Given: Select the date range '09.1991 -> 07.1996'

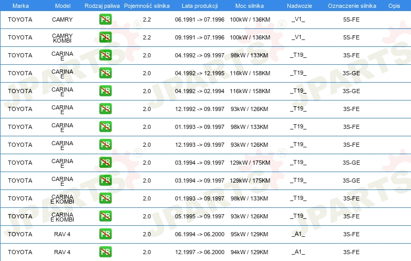Looking at the screenshot, I should (x=200, y=37).
